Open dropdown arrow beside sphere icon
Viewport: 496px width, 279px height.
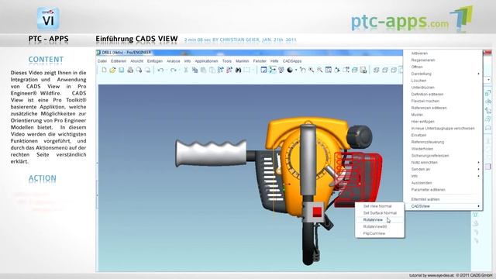point(296,71)
